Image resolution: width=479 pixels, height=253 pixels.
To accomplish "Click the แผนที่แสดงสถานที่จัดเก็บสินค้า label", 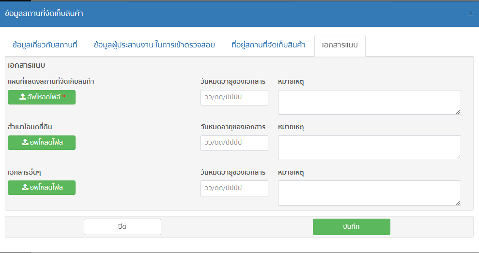I will coord(51,81).
